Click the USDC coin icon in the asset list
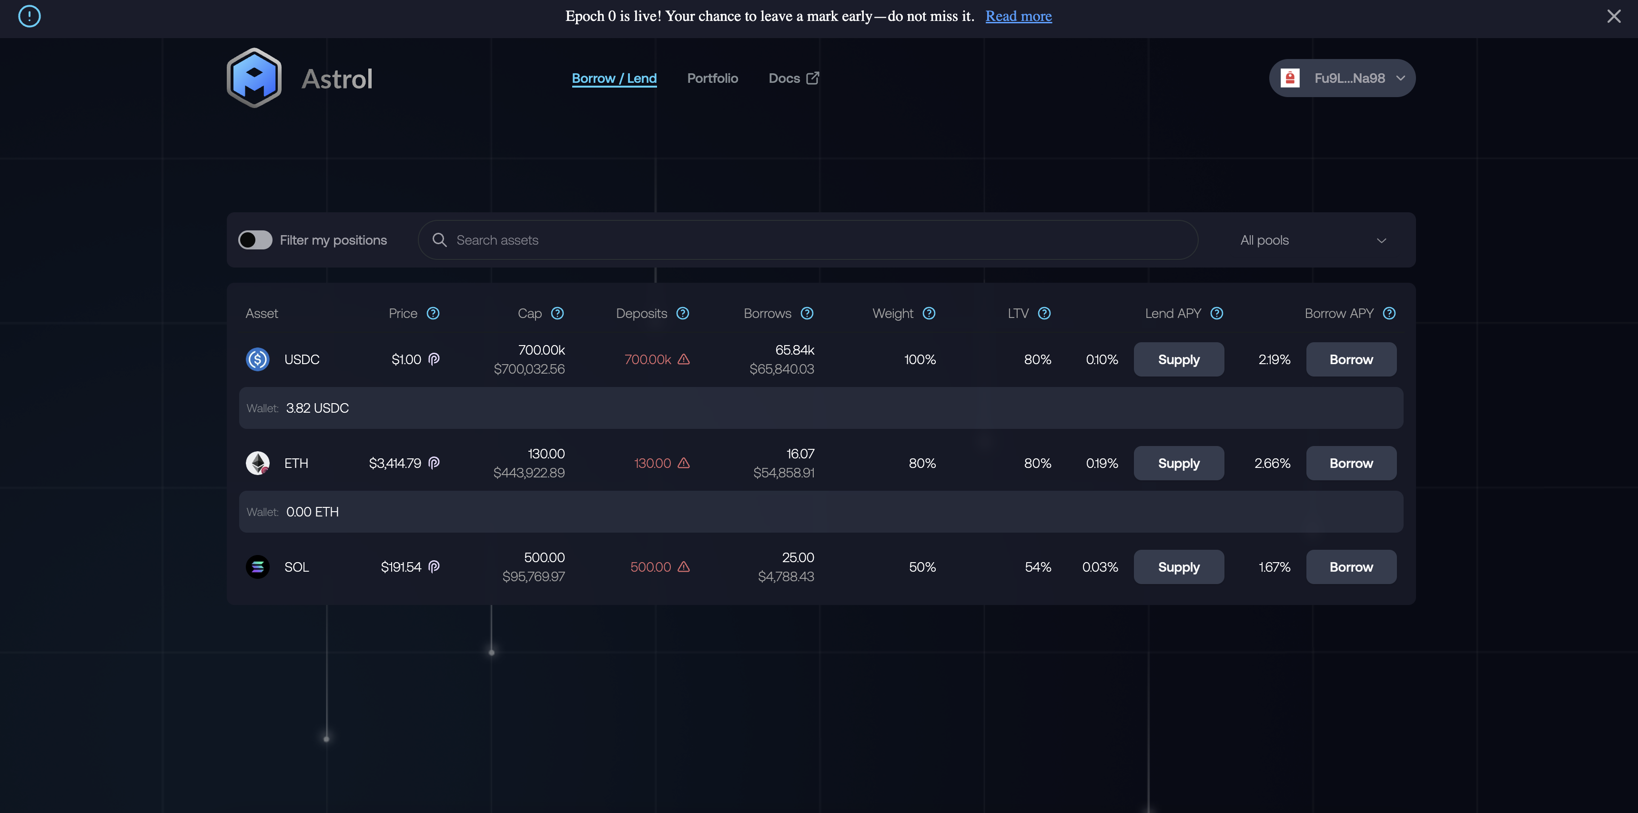The image size is (1638, 813). 258,359
